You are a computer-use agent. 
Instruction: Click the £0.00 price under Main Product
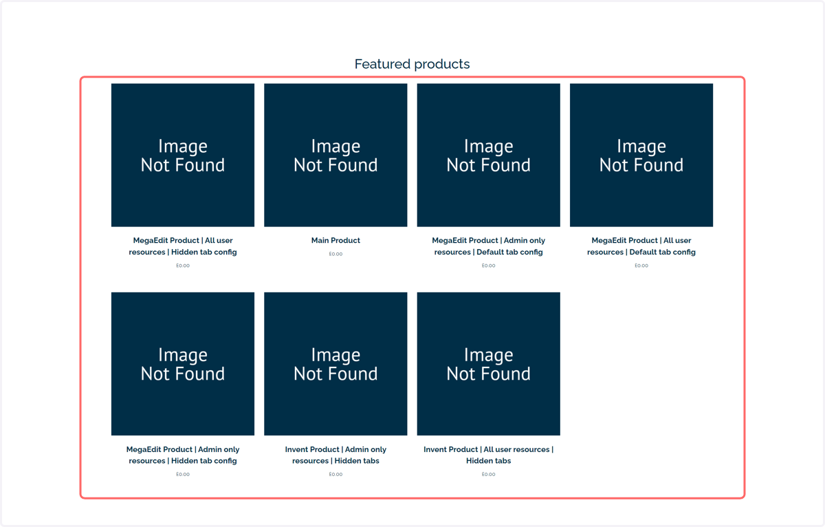click(335, 254)
